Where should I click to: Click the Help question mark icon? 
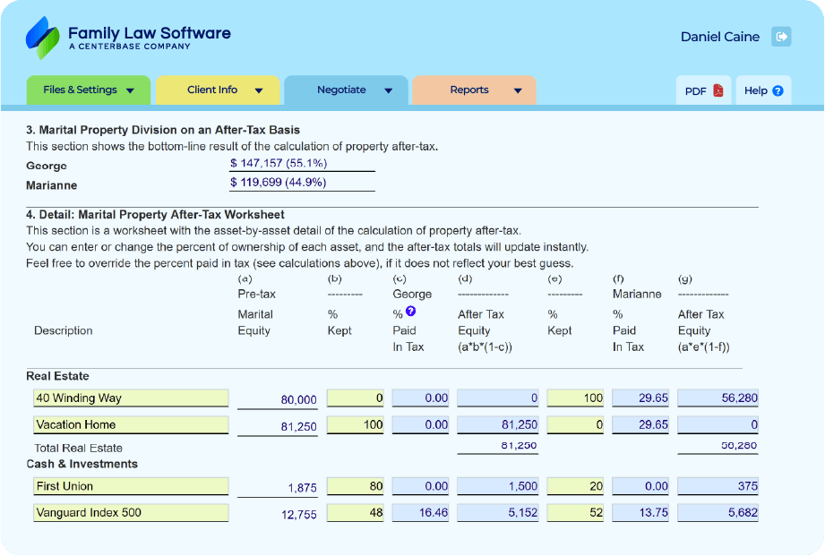click(778, 90)
